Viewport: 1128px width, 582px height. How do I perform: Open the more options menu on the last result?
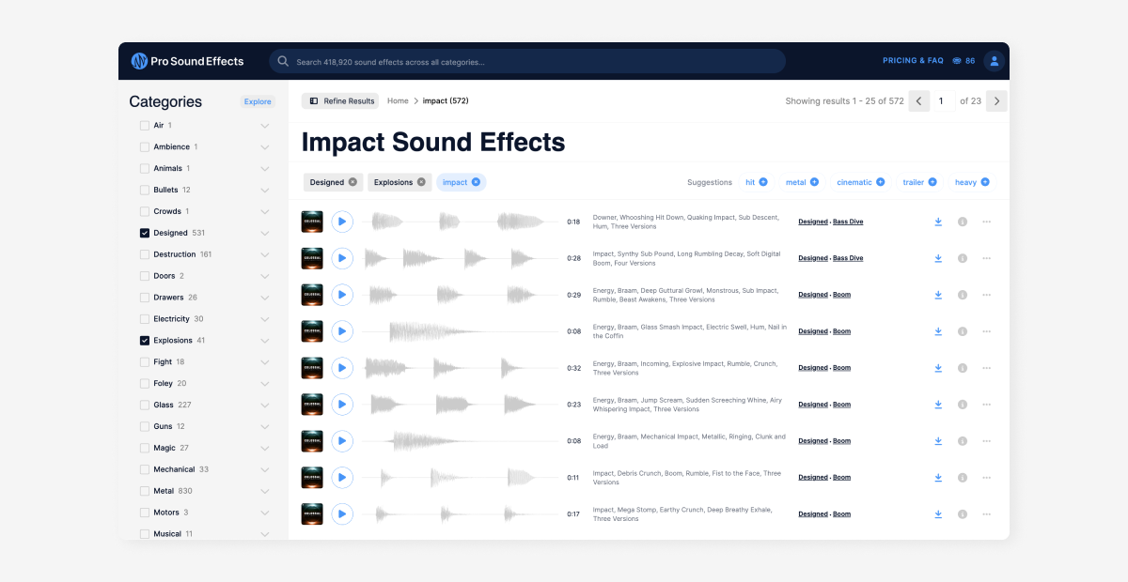click(986, 513)
